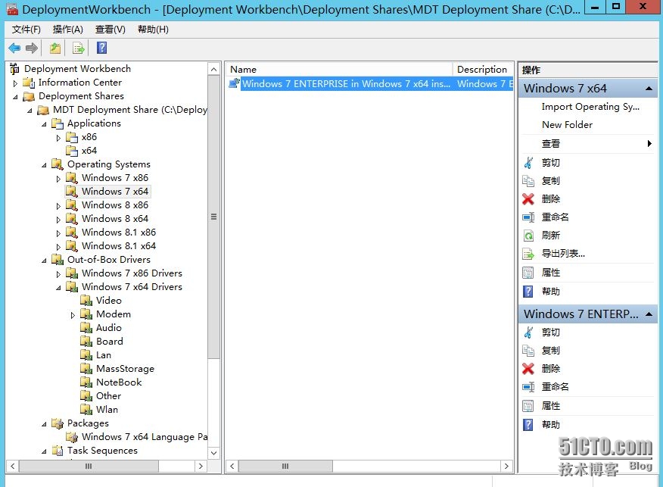The image size is (663, 487).
Task: Collapse the Windows 7 ENTERP actions section
Action: pos(649,314)
